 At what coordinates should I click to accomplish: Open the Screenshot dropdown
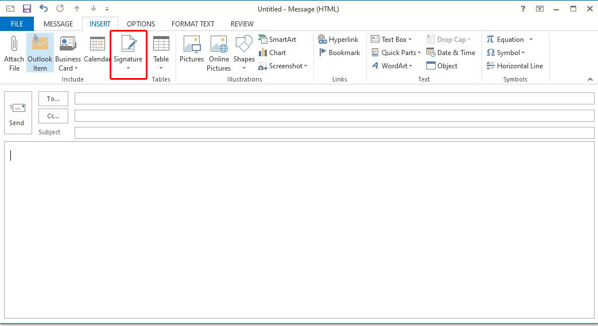[283, 66]
